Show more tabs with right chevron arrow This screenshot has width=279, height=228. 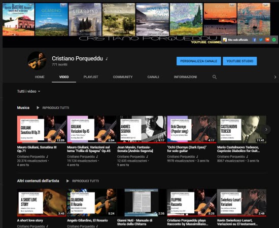275,77
